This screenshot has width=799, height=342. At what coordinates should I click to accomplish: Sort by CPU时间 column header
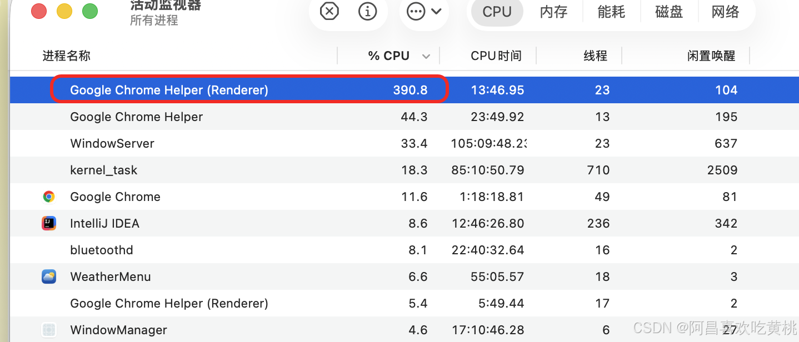click(x=496, y=56)
